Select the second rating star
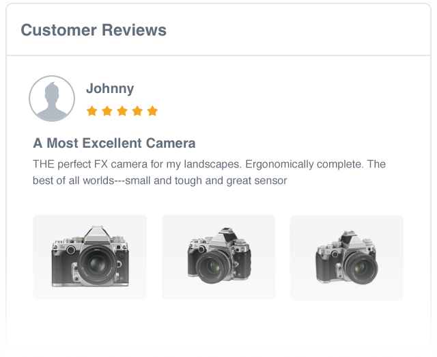Image resolution: width=437 pixels, height=357 pixels. (x=107, y=111)
